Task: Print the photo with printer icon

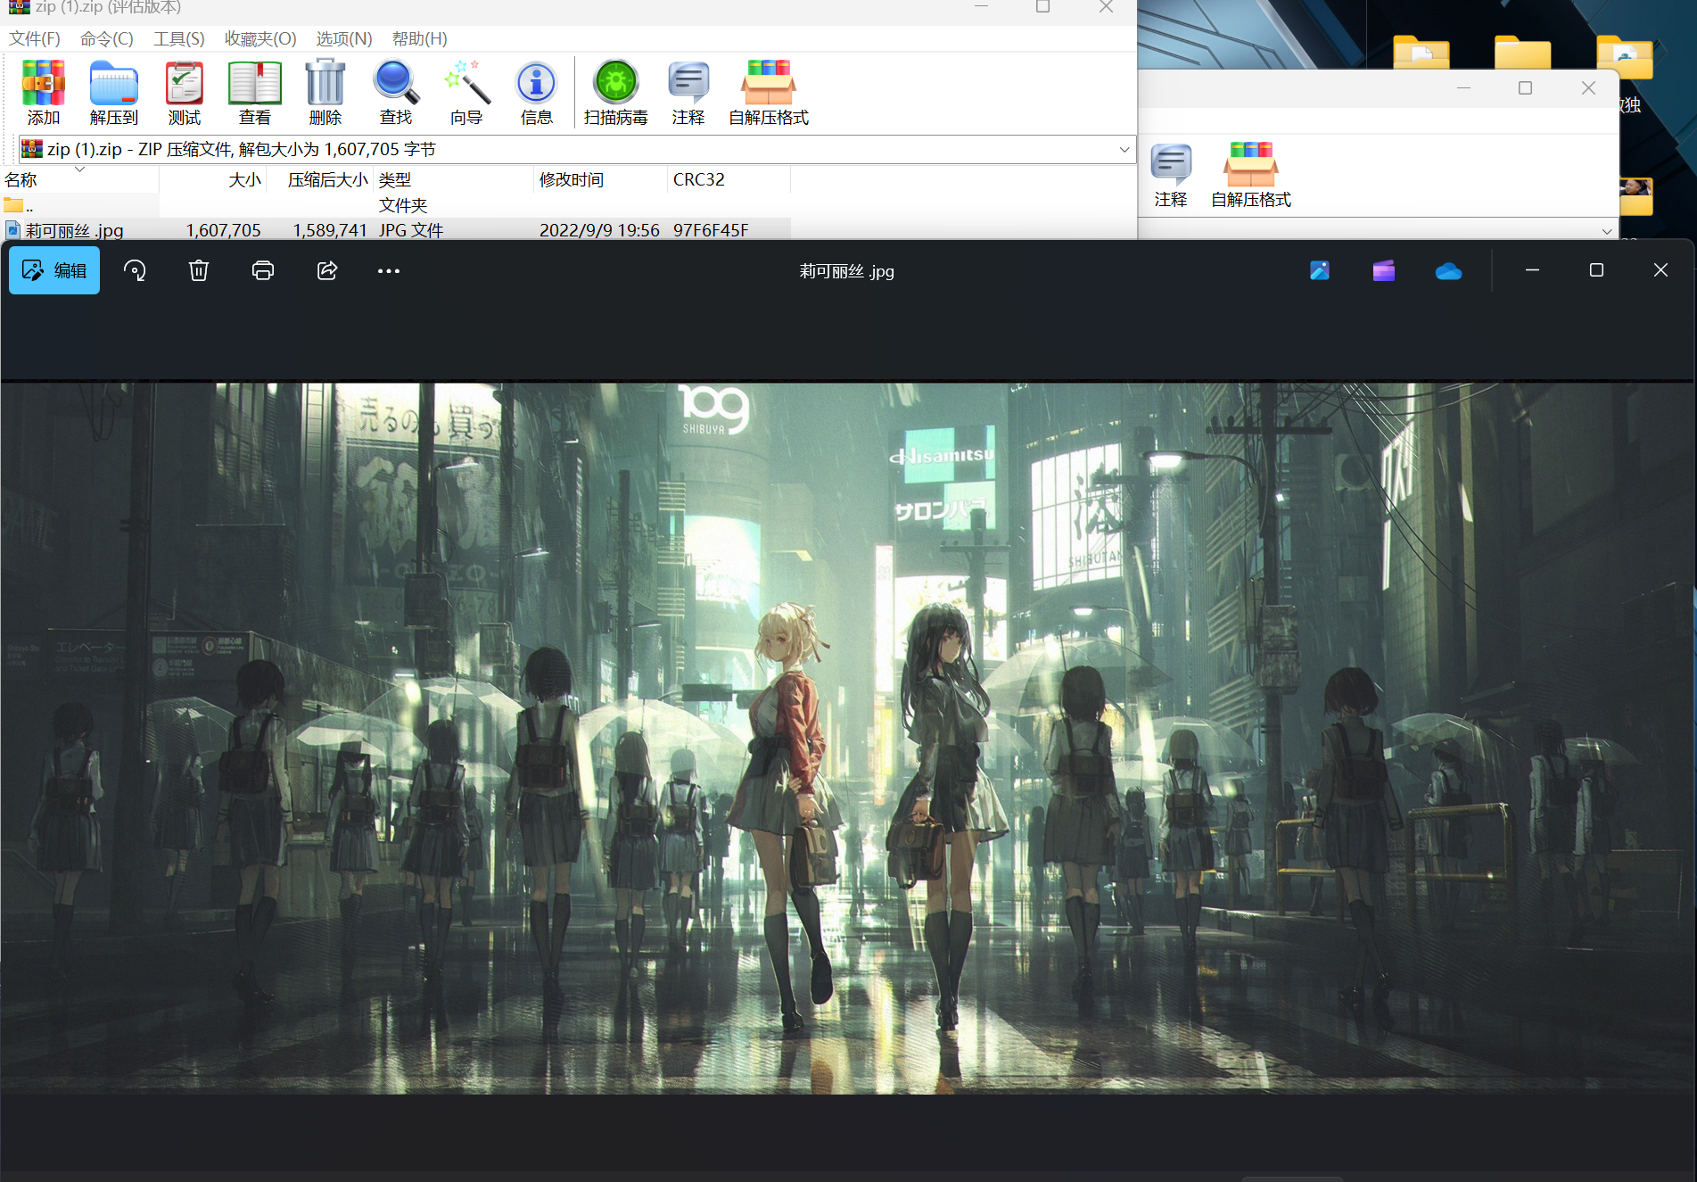Action: tap(263, 270)
